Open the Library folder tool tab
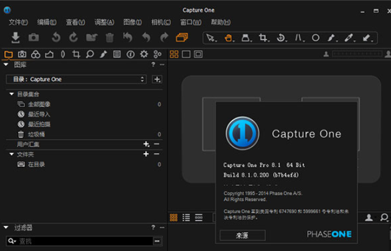391x251 pixels. coord(8,54)
